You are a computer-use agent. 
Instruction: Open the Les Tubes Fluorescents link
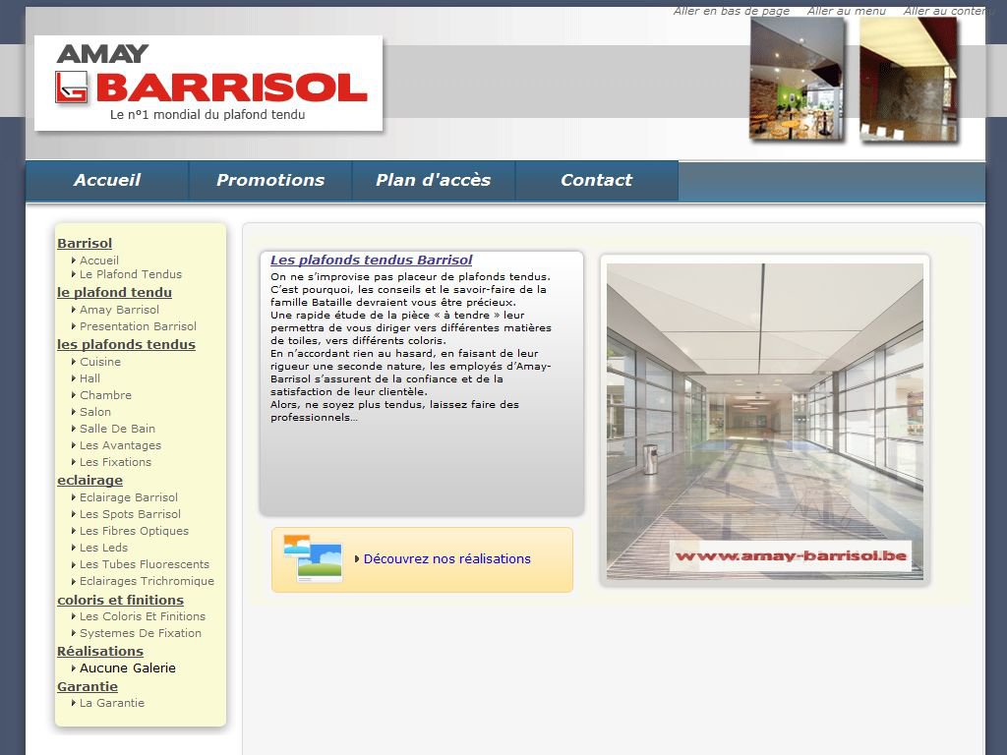click(x=145, y=564)
